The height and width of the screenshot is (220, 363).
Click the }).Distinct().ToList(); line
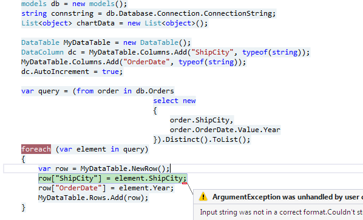[202, 139]
